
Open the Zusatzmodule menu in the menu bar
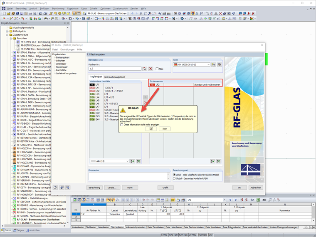click(120, 8)
